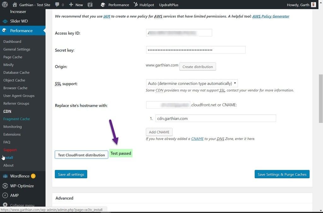Click the Add CNAME button
The width and height of the screenshot is (323, 213).
click(159, 132)
